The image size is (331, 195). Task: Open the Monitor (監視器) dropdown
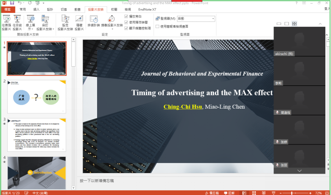(x=196, y=19)
